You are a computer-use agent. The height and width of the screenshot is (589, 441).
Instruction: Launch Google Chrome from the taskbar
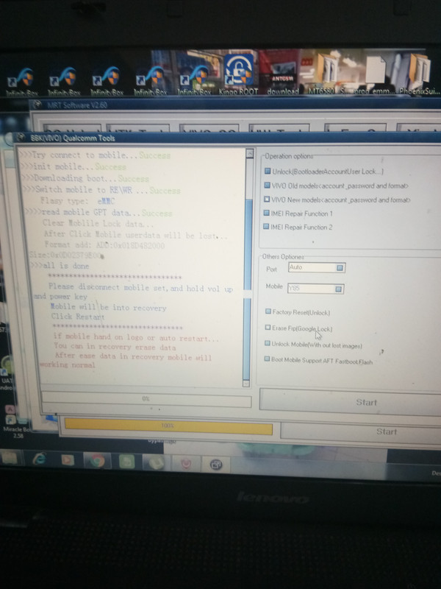pyautogui.click(x=97, y=460)
